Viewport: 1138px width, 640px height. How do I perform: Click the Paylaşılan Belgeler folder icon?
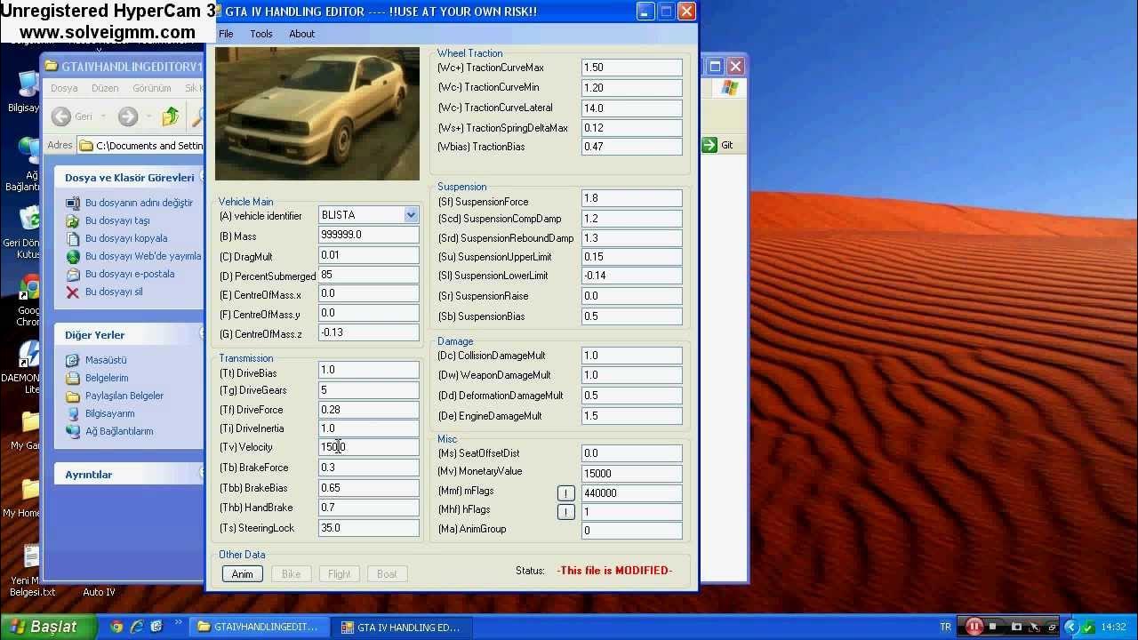pos(73,396)
